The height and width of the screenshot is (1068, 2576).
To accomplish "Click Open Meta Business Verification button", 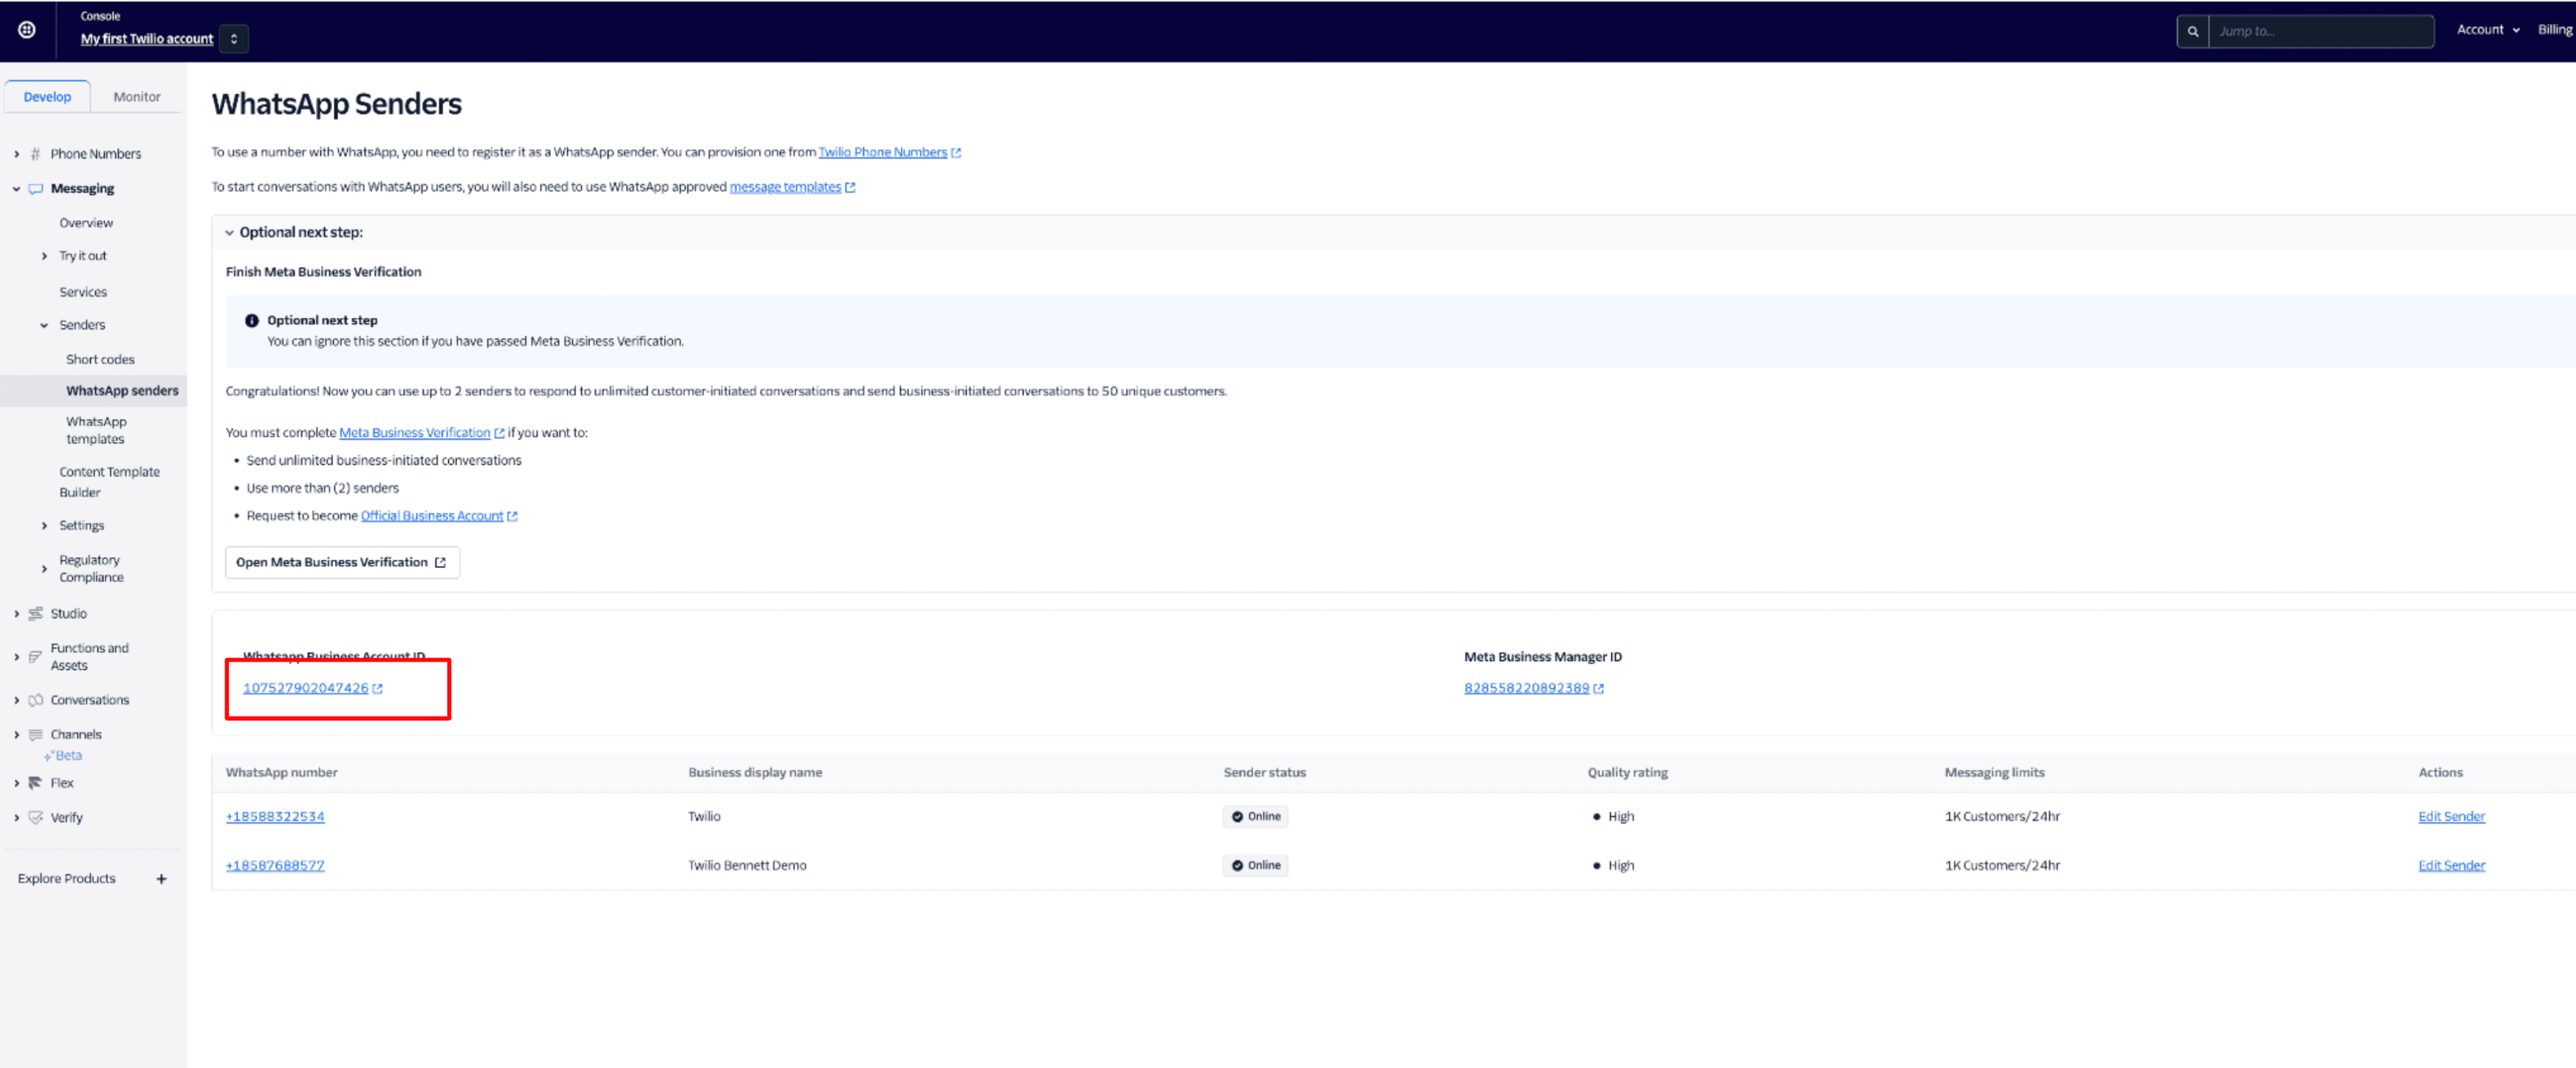I will [x=341, y=561].
